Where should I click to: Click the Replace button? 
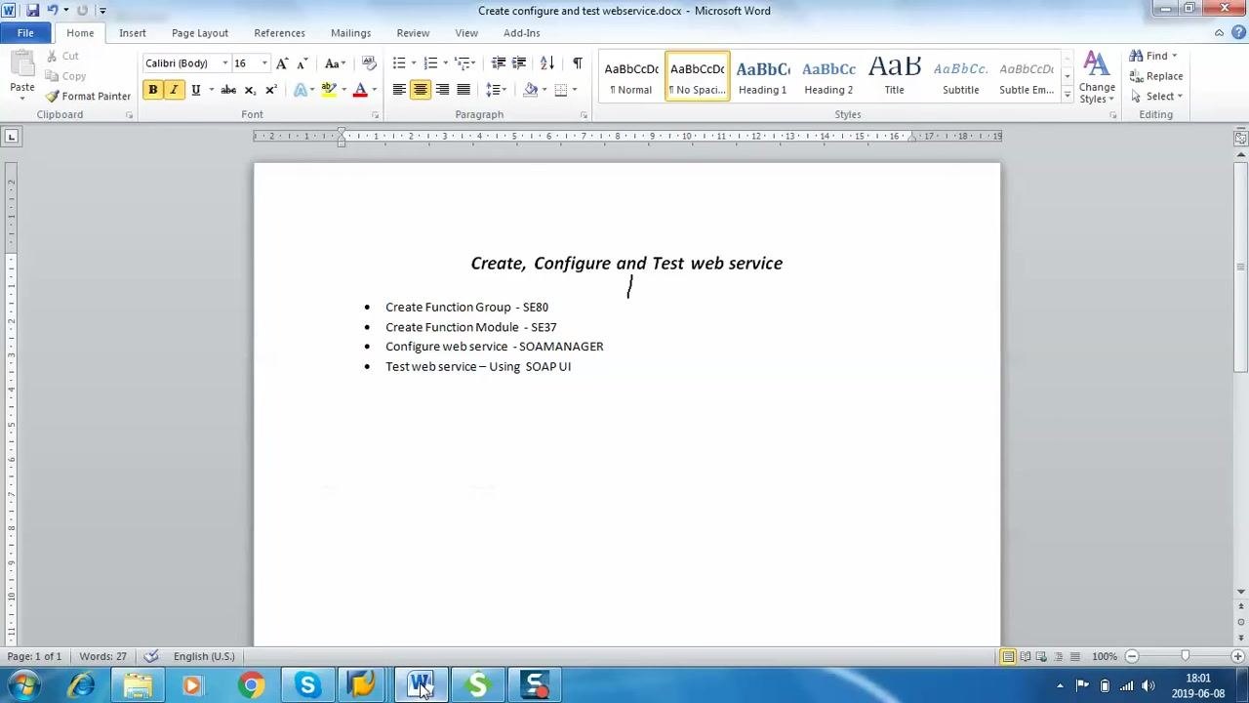(1157, 76)
